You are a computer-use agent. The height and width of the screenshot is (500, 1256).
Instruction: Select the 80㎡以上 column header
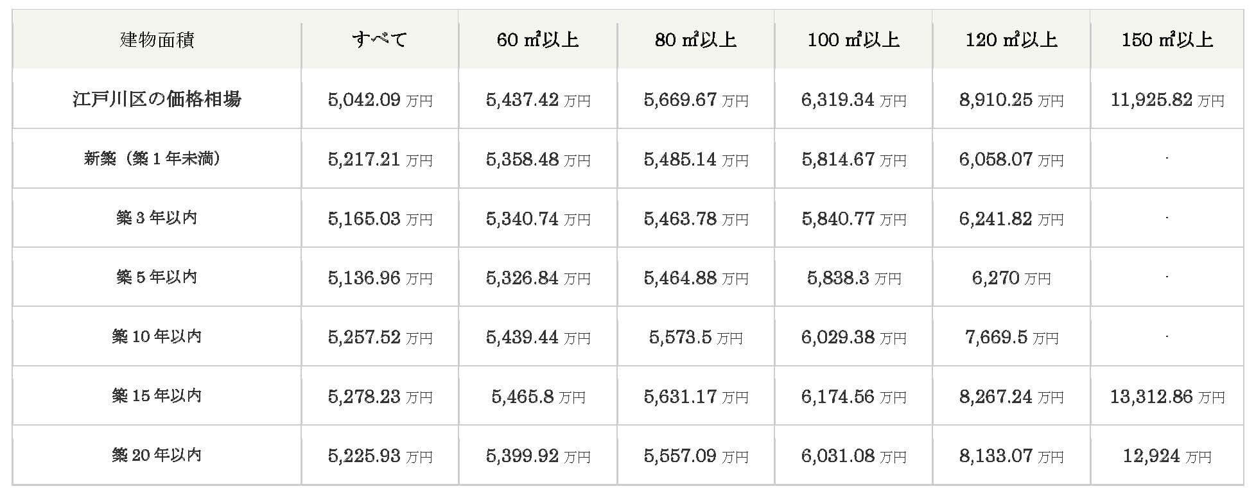pyautogui.click(x=695, y=40)
